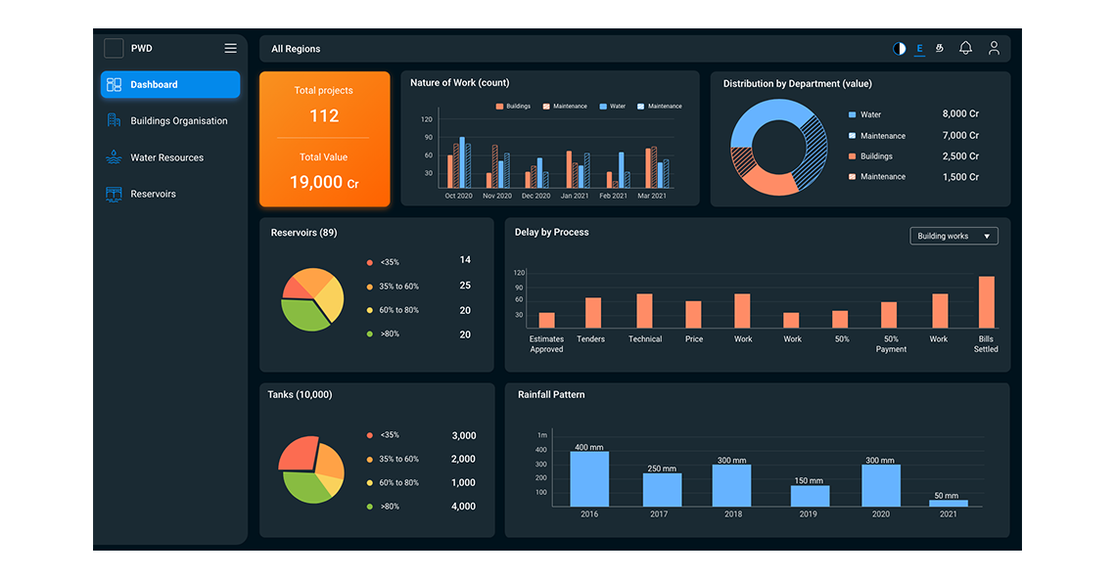Click Reservoirs 60% to 80% legend row
The width and height of the screenshot is (1116, 579).
(x=419, y=310)
